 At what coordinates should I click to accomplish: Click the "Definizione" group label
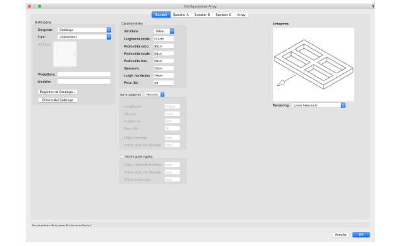point(43,22)
